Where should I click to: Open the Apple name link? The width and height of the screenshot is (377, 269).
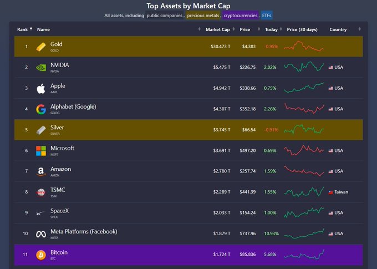pyautogui.click(x=58, y=86)
